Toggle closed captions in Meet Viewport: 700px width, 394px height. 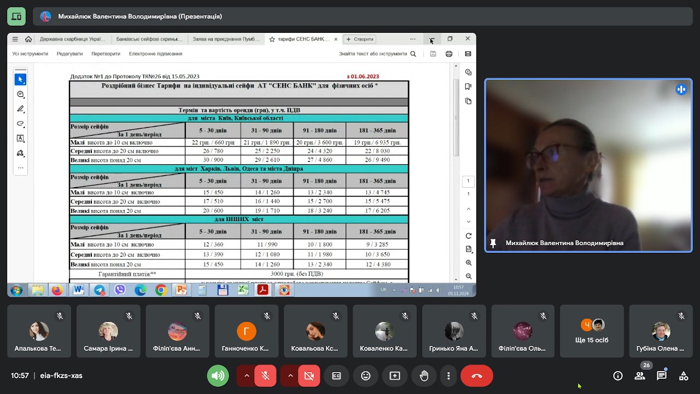pyautogui.click(x=336, y=376)
